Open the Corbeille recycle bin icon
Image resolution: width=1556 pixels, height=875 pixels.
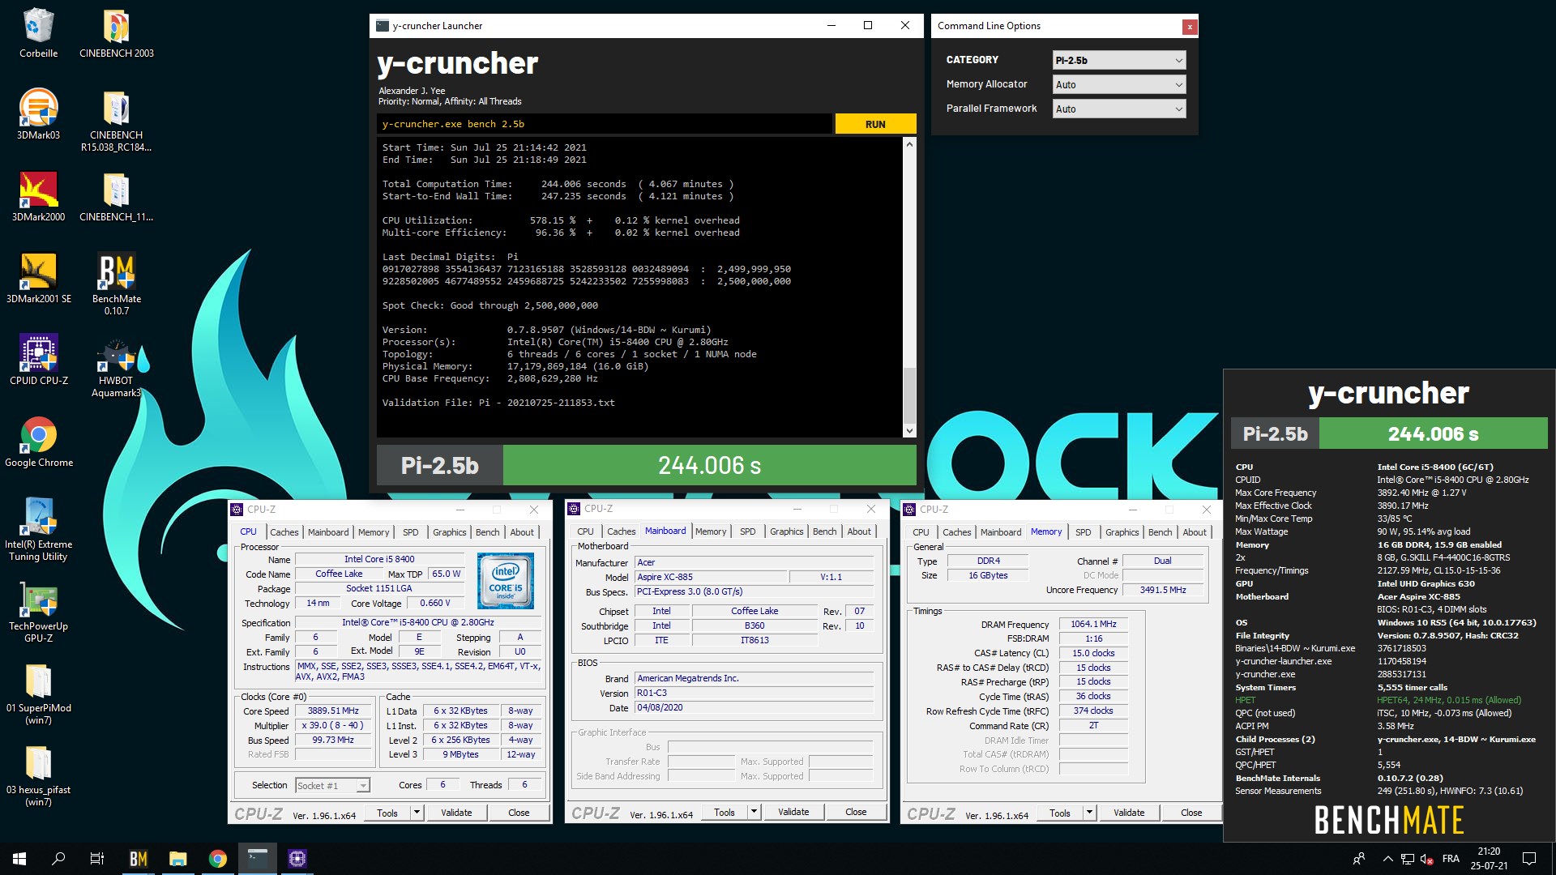[x=38, y=32]
